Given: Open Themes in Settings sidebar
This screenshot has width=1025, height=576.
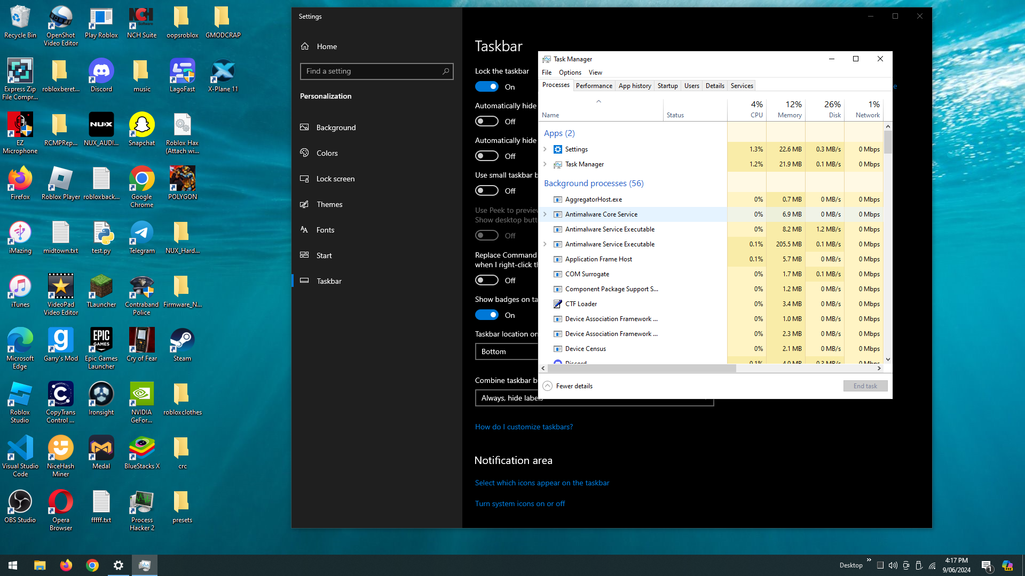Looking at the screenshot, I should click(x=329, y=204).
